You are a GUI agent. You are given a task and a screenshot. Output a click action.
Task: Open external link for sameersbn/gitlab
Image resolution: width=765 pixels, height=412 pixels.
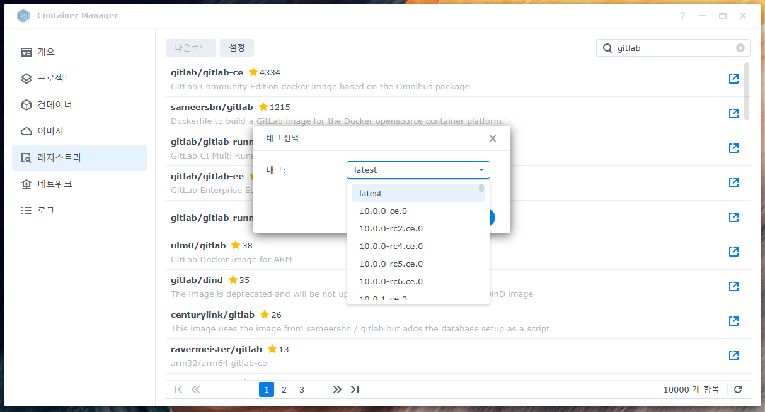click(733, 113)
